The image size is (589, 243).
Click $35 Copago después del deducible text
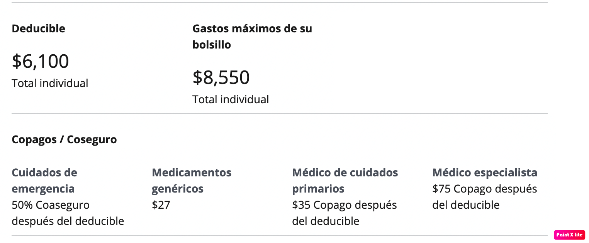coord(345,213)
